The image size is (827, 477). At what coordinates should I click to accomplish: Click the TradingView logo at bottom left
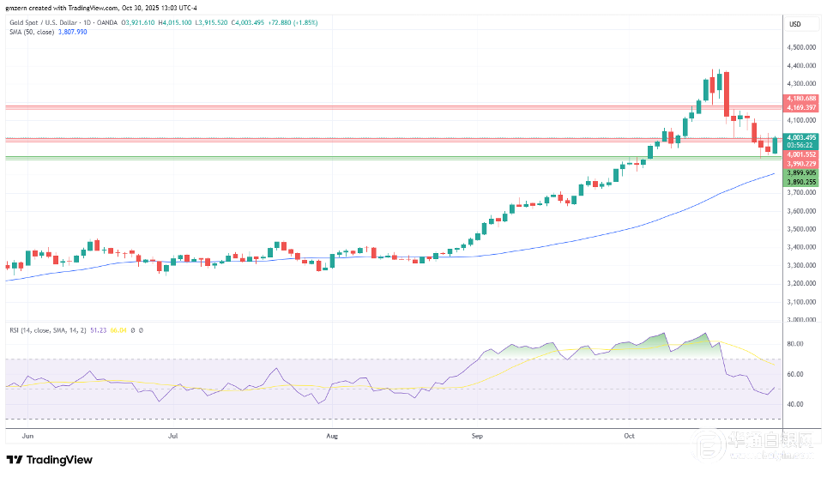click(x=50, y=460)
